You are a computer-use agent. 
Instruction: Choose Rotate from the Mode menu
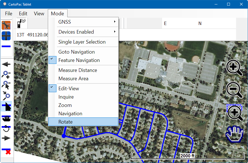click(66, 122)
